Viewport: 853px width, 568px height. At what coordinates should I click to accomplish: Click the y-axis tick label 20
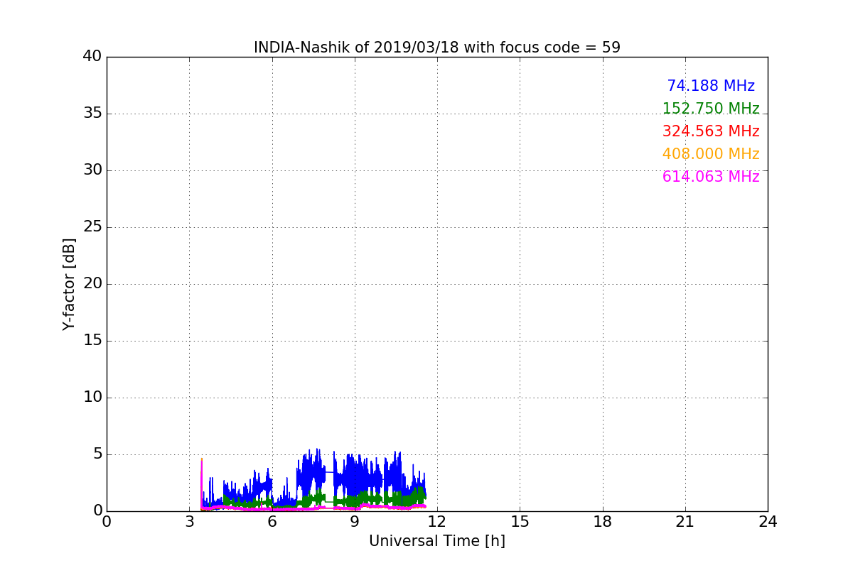92,284
